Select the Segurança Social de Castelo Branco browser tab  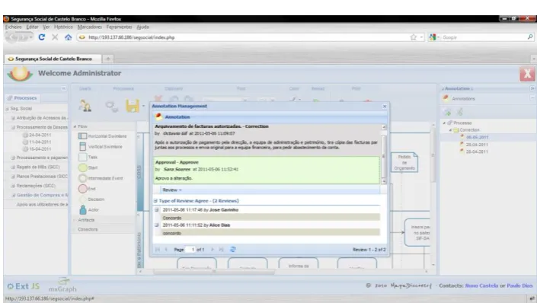[53, 59]
